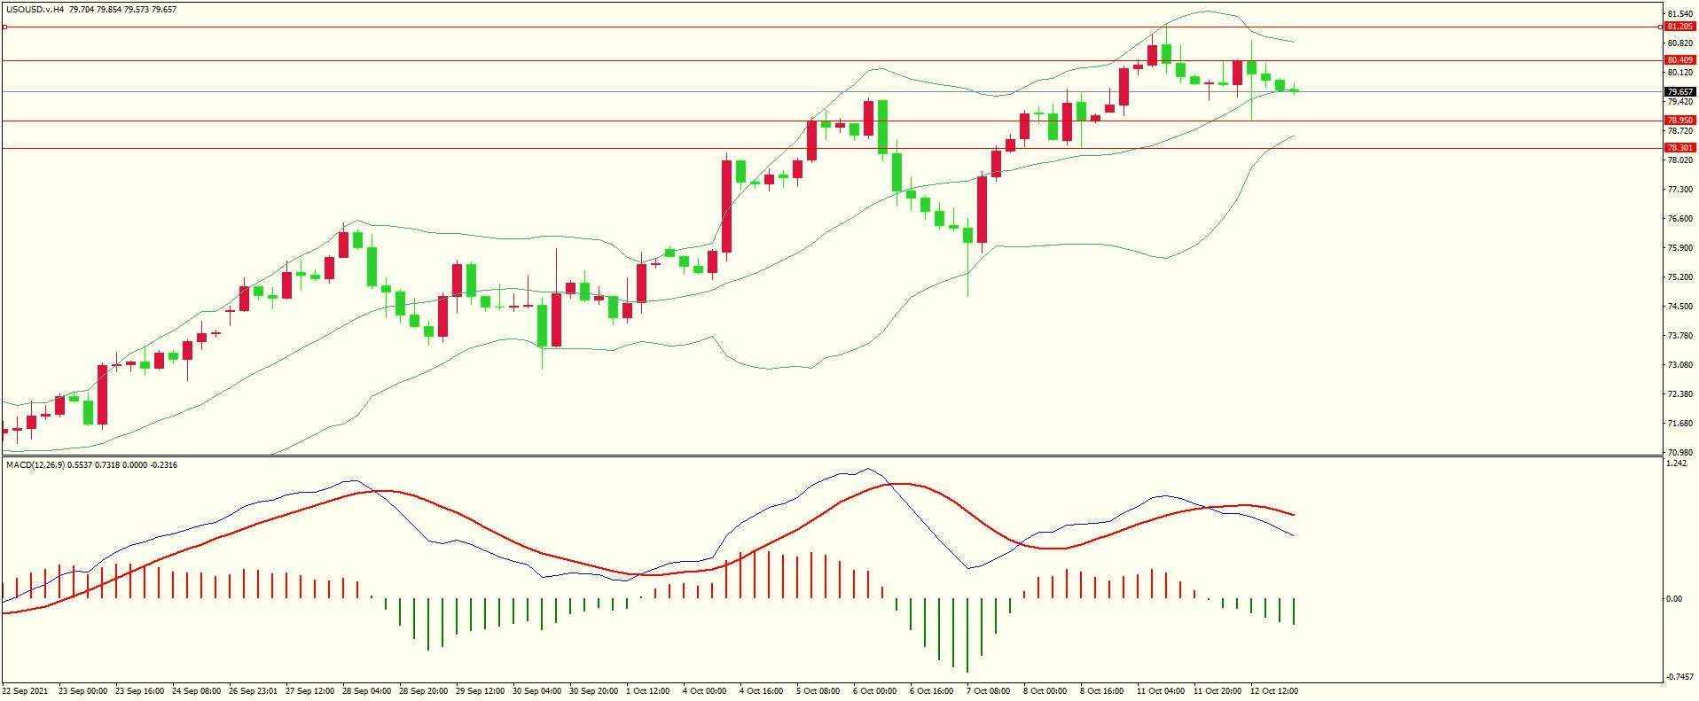The height and width of the screenshot is (701, 1699).
Task: Select the 80.409 red price tag
Action: (1680, 60)
